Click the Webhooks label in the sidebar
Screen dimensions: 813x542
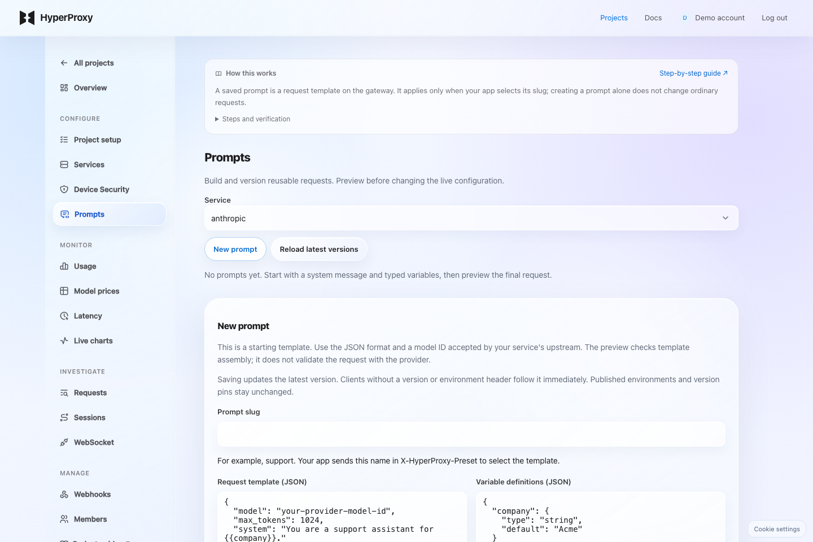tap(92, 494)
